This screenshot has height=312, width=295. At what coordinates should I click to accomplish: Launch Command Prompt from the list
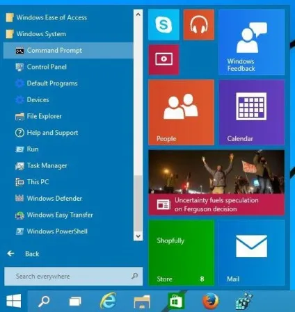[x=68, y=50]
